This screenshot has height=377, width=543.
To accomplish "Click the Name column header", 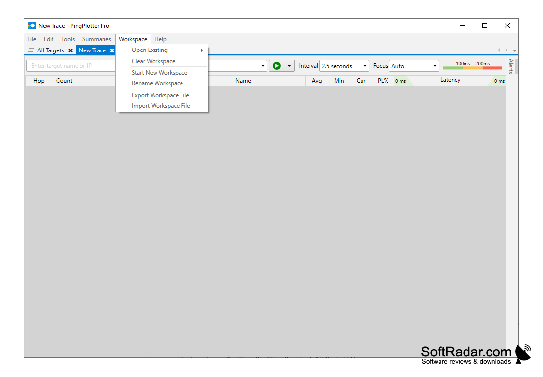I will click(243, 81).
